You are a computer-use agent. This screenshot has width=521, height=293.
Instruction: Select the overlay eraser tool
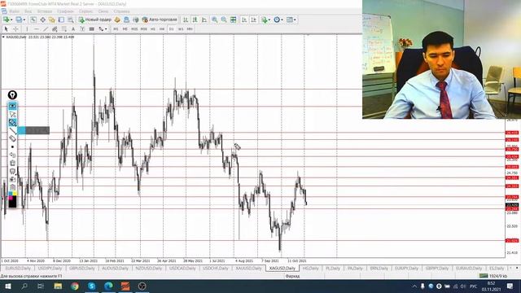pyautogui.click(x=12, y=138)
